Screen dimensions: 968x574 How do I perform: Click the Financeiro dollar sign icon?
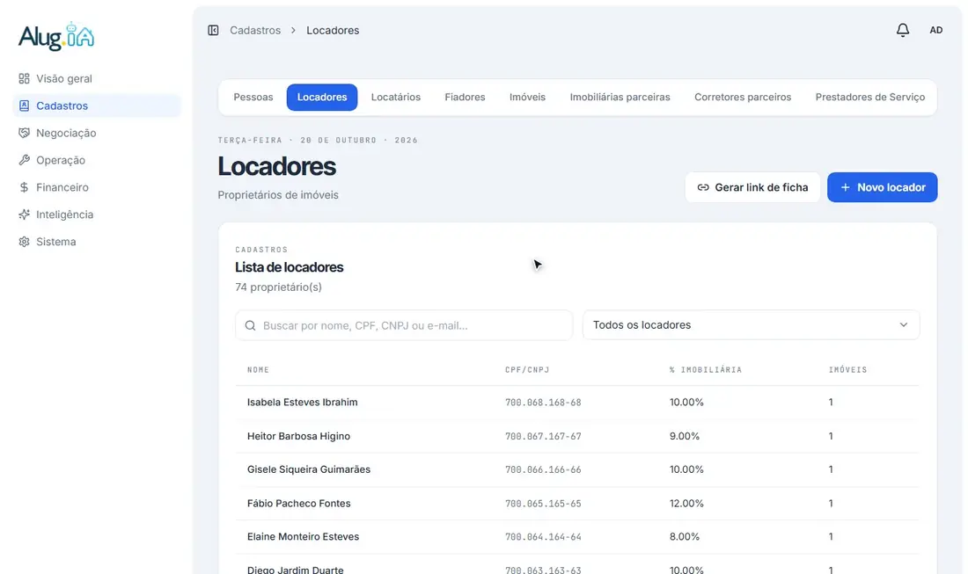[x=24, y=187]
